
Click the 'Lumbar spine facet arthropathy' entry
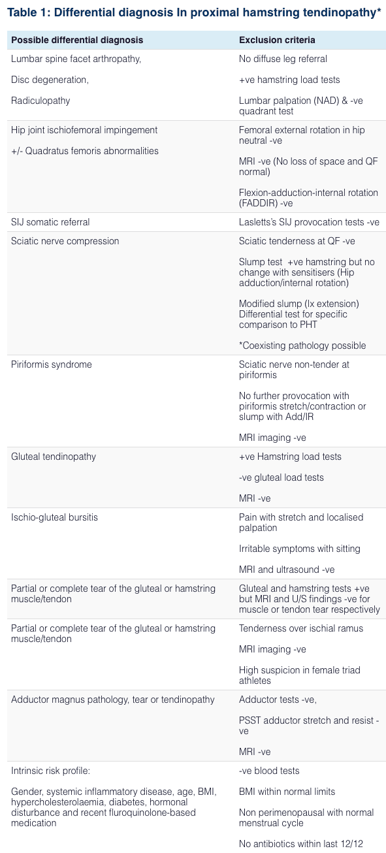76,59
